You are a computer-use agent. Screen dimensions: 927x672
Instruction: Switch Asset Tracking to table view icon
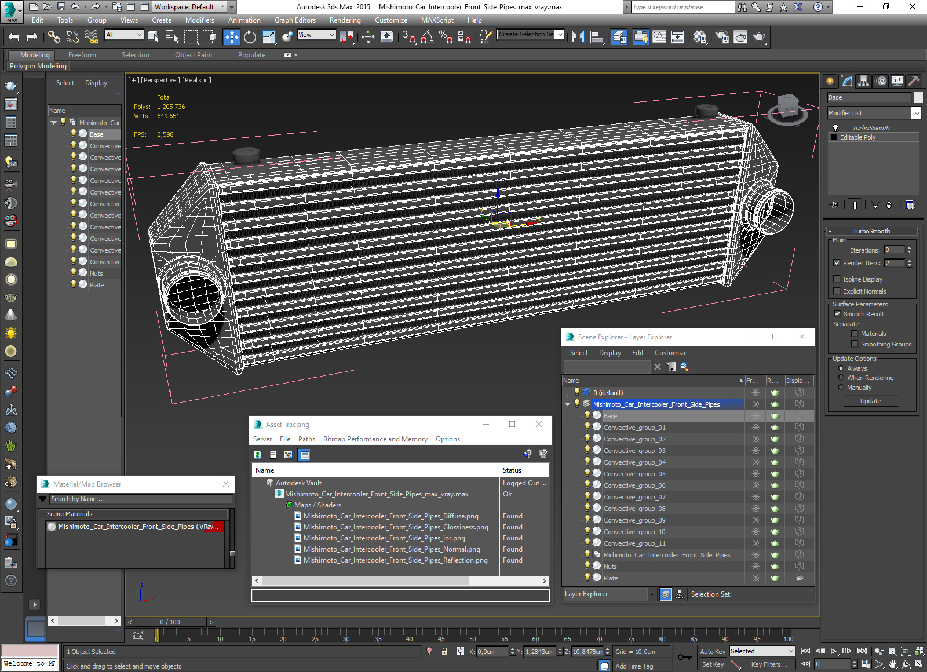(x=305, y=455)
